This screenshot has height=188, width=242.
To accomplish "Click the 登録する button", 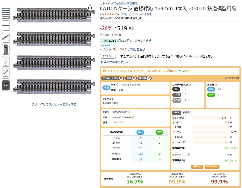I will [x=197, y=166].
